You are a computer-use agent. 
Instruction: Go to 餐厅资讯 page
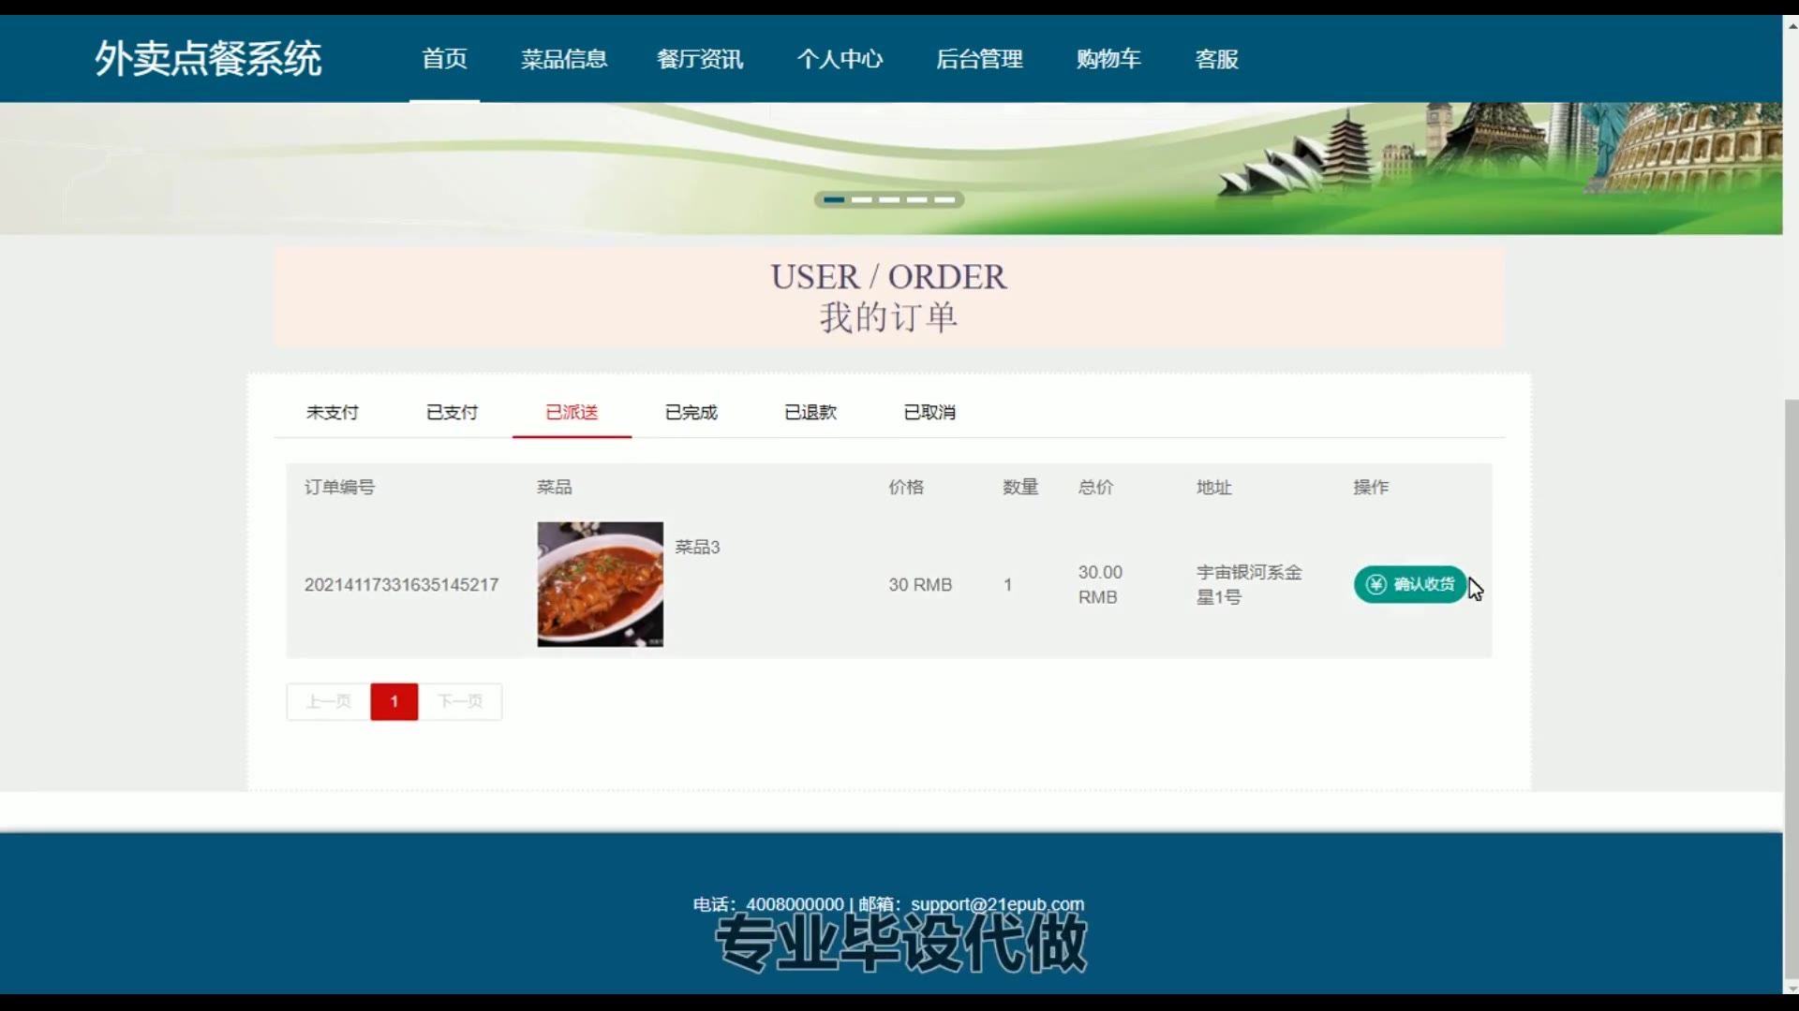click(700, 59)
